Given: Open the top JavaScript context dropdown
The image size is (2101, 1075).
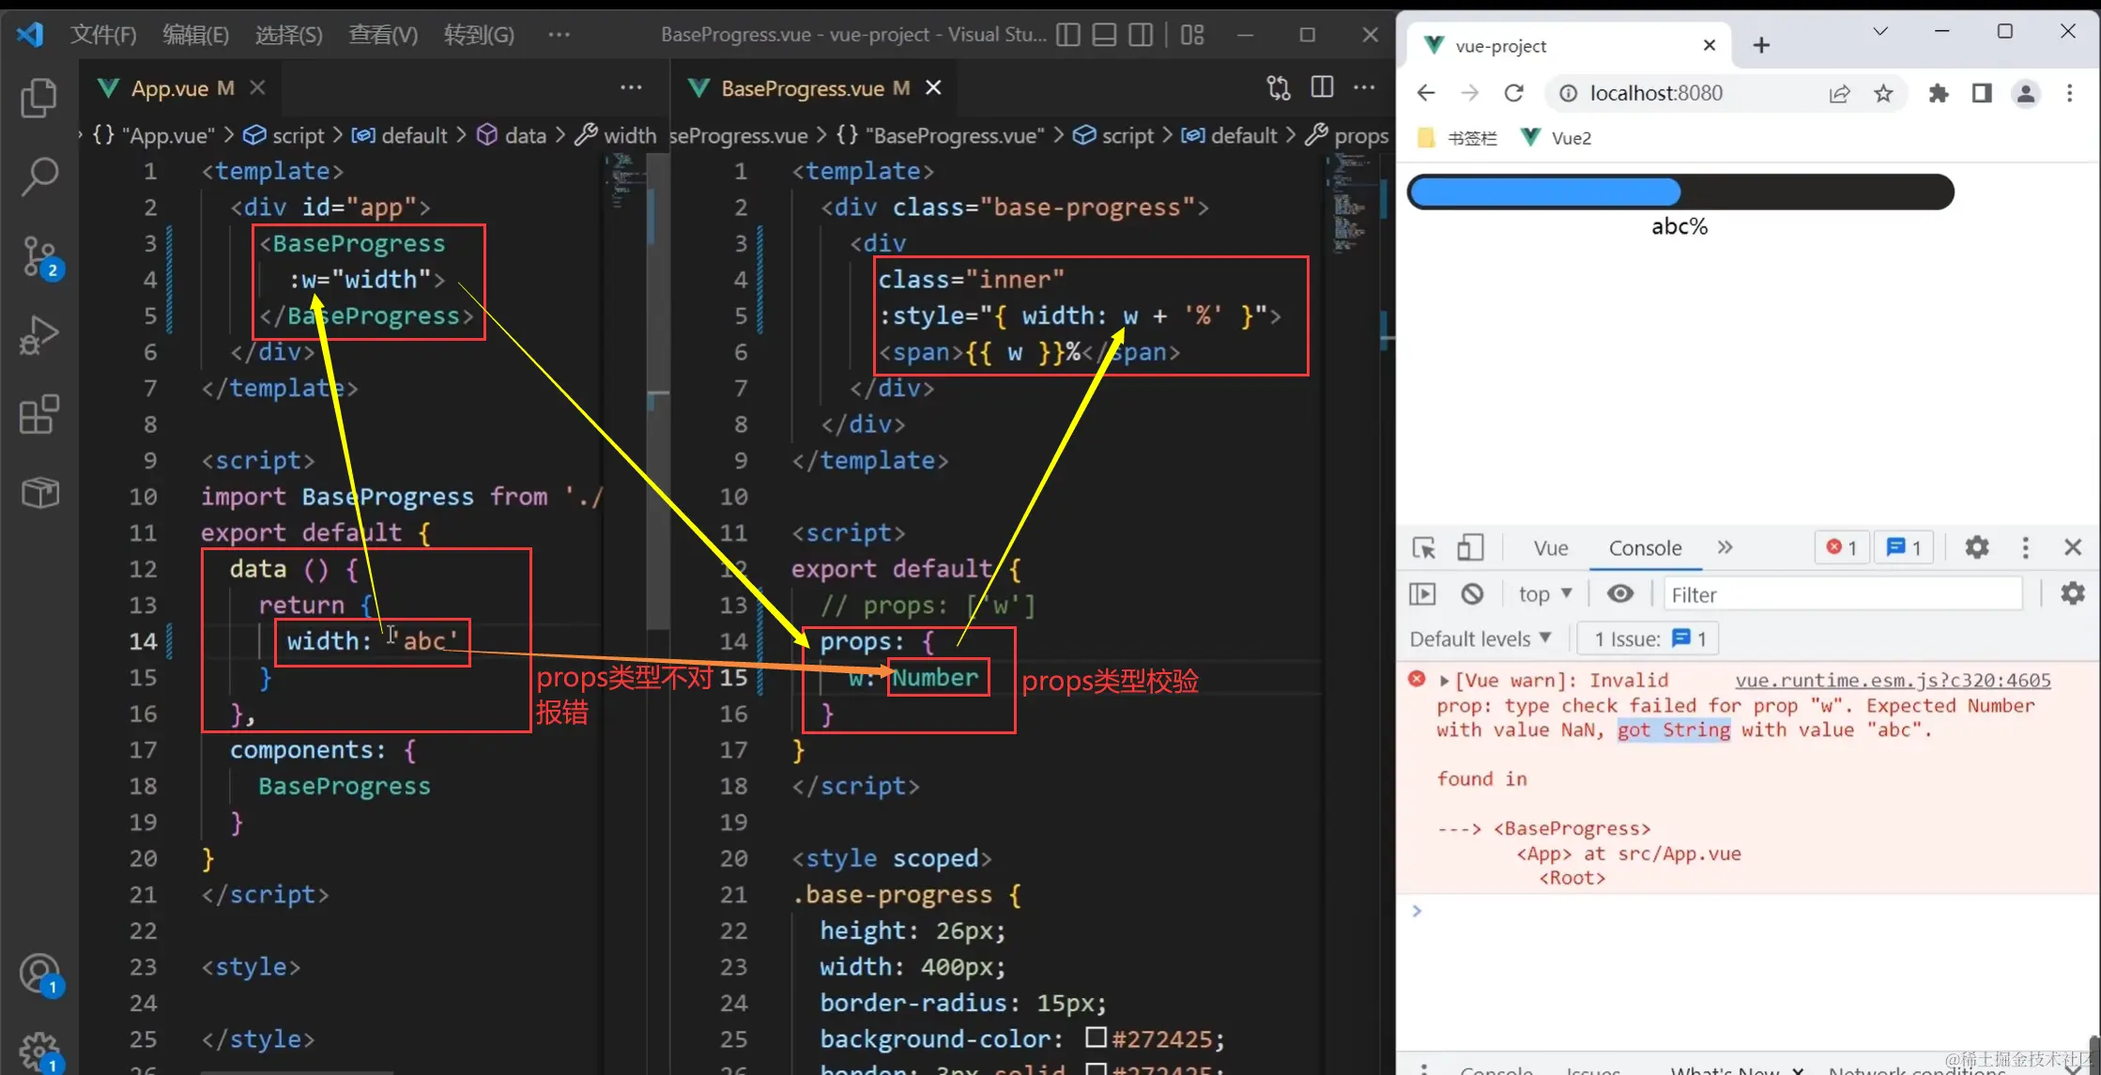Looking at the screenshot, I should coord(1545,594).
